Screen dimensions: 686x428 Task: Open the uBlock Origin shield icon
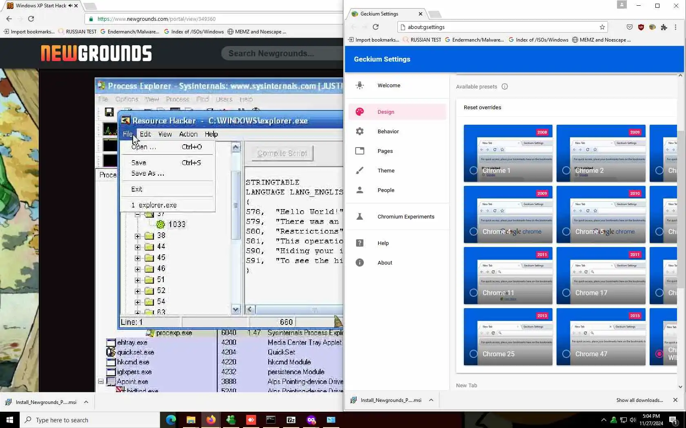[x=641, y=27]
